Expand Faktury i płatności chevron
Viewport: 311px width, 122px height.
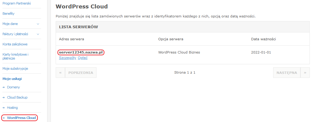tap(38, 34)
